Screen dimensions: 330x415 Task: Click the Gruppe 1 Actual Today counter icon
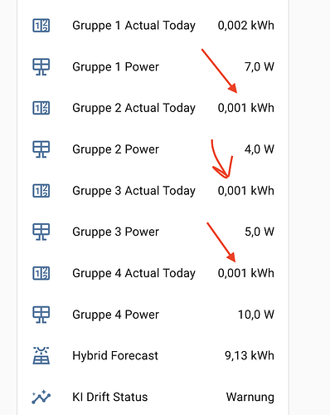coord(41,26)
